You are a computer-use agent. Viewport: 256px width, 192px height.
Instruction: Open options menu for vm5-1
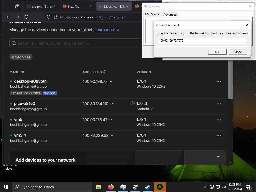click(x=219, y=136)
